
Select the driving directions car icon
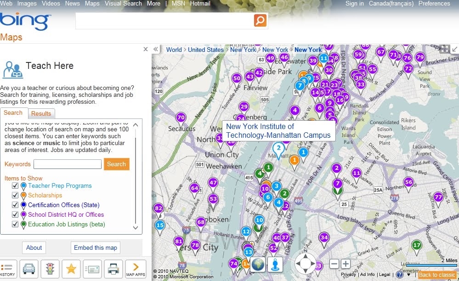29,269
